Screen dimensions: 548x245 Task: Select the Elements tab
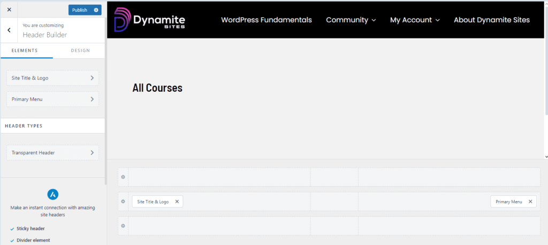[x=25, y=51]
